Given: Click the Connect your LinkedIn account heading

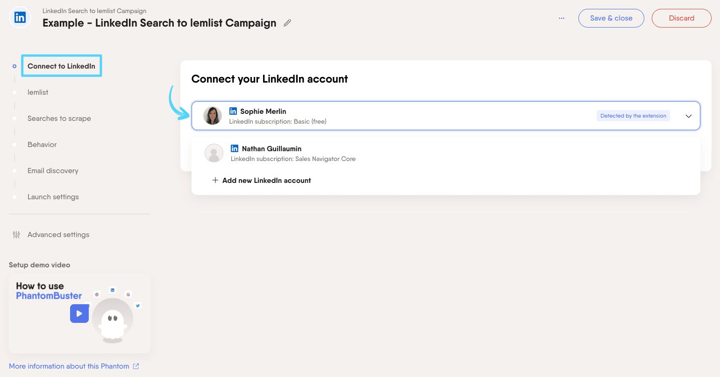Looking at the screenshot, I should 270,79.
